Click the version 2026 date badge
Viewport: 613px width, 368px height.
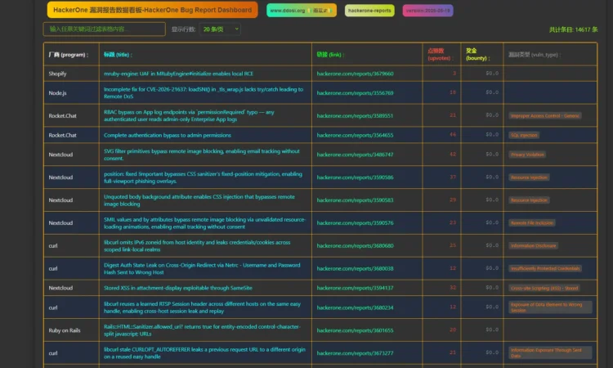pyautogui.click(x=427, y=11)
